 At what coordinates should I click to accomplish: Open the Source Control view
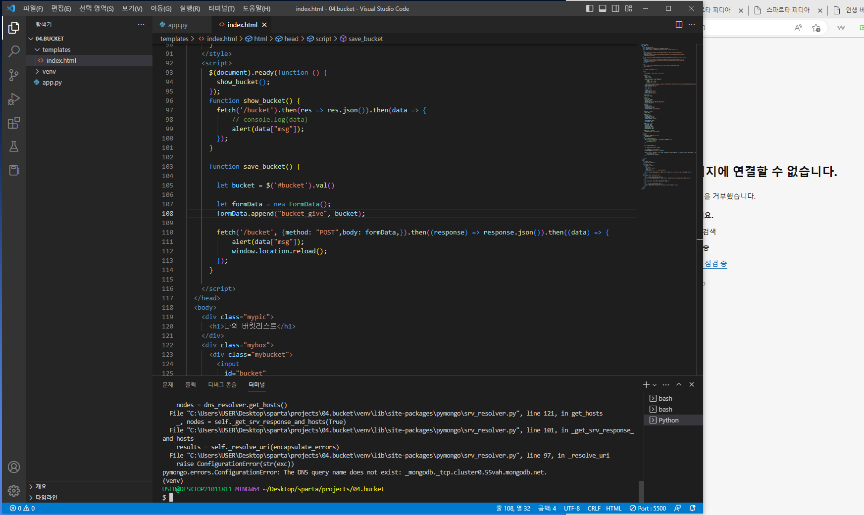[x=14, y=75]
